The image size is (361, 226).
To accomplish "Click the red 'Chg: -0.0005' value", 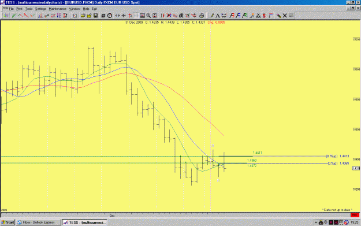I will (x=216, y=23).
